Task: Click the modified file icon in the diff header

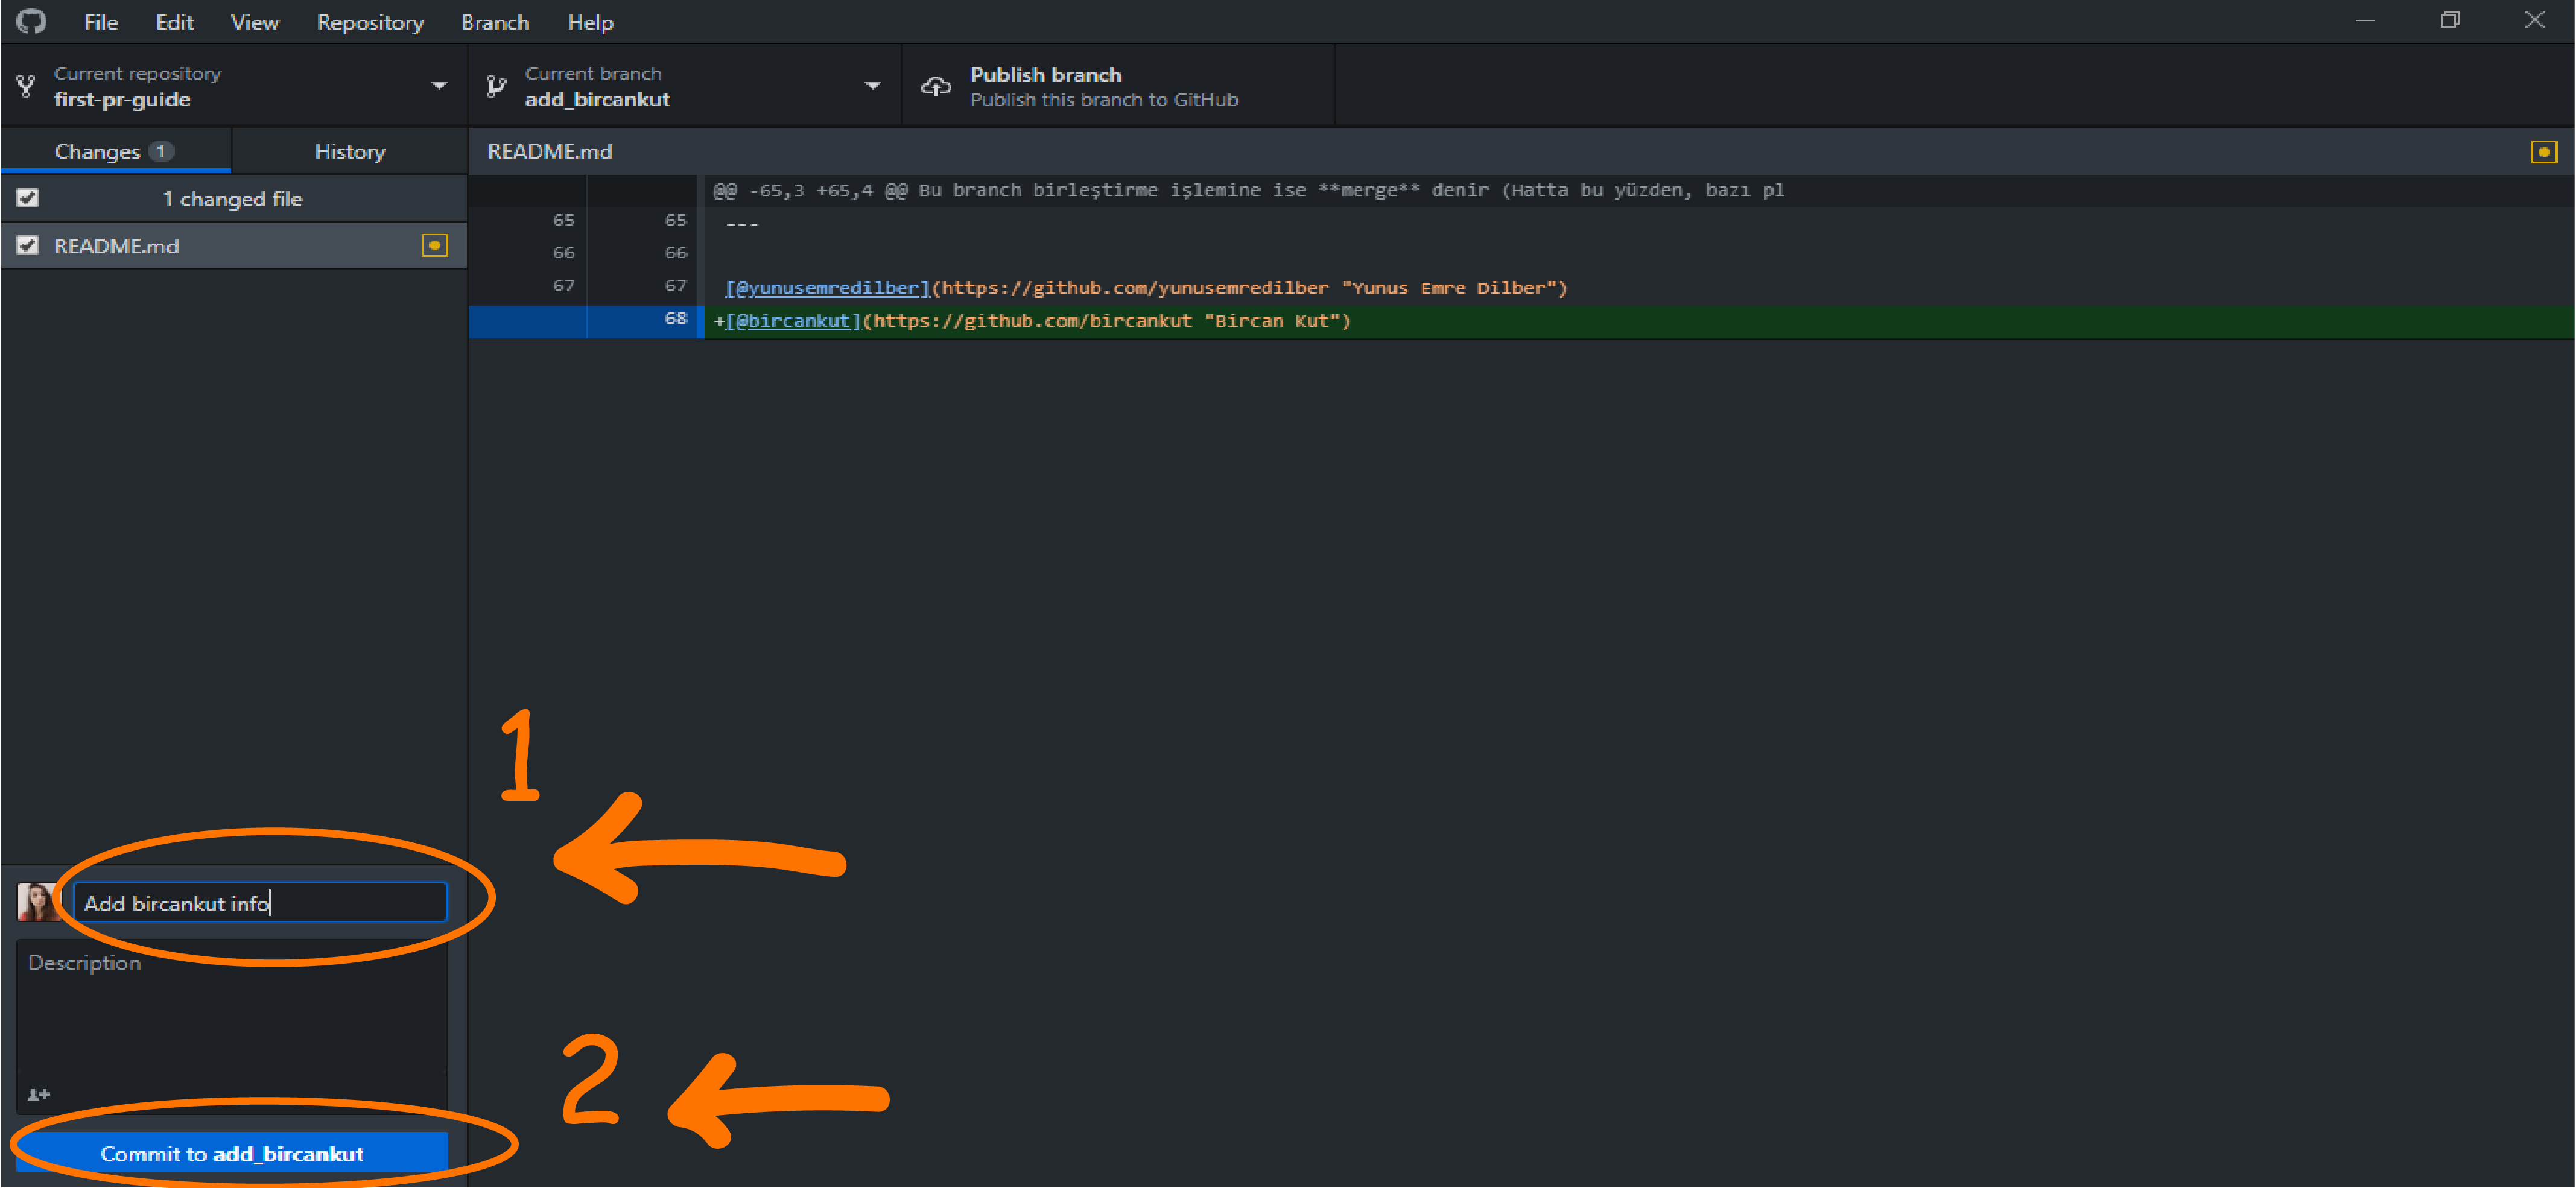Action: click(x=2543, y=152)
